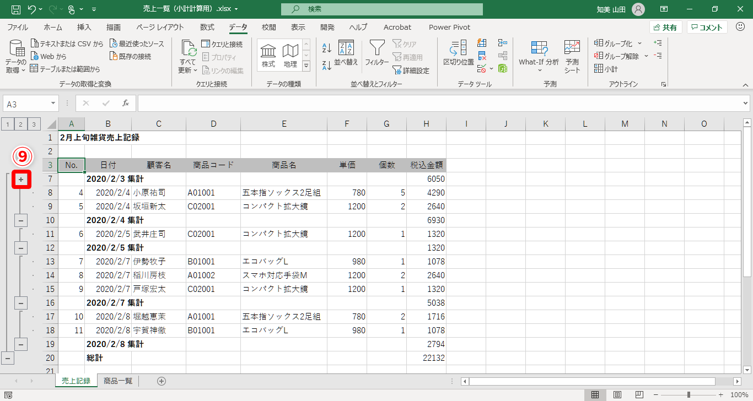Toggle the フィルター funnel
The width and height of the screenshot is (753, 401).
point(377,53)
